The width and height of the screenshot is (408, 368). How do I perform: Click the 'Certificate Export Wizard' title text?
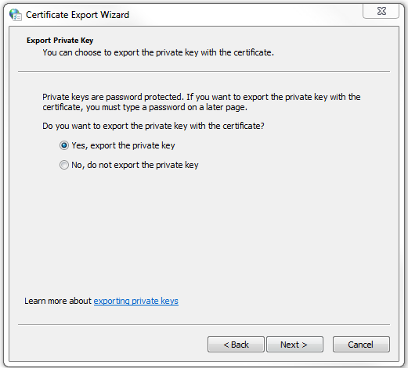tap(78, 15)
